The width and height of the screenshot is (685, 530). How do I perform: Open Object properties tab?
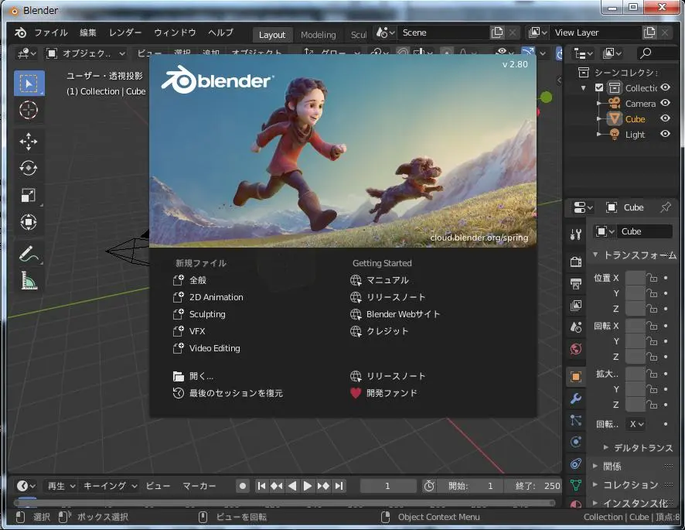point(576,377)
